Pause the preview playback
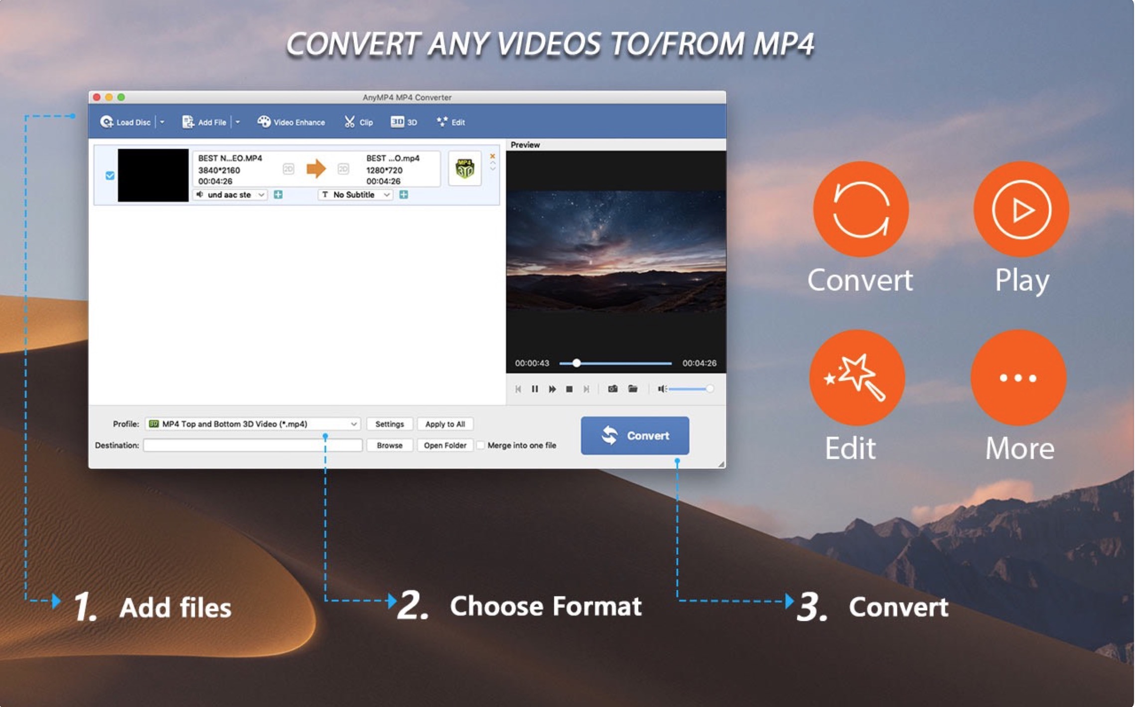Image resolution: width=1135 pixels, height=707 pixels. pyautogui.click(x=535, y=389)
